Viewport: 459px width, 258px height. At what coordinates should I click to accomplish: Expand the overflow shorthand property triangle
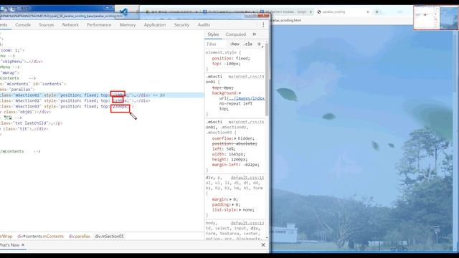[235, 138]
